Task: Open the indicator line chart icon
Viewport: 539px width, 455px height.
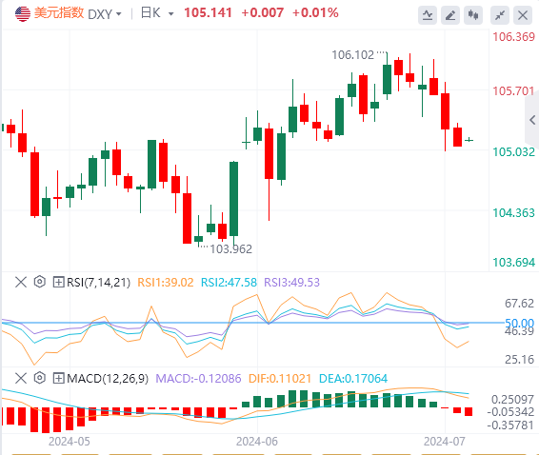Action: 428,15
